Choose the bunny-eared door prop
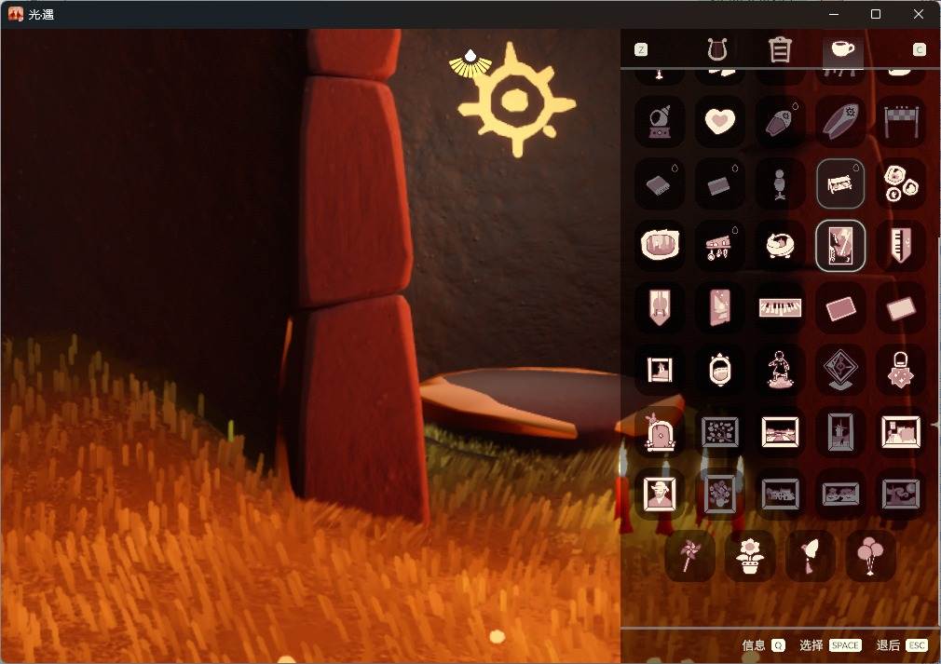941x664 pixels. [660, 432]
